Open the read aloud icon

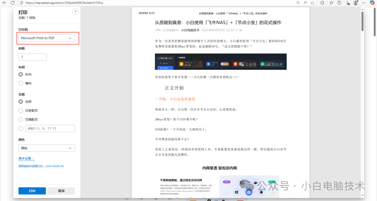point(305,3)
